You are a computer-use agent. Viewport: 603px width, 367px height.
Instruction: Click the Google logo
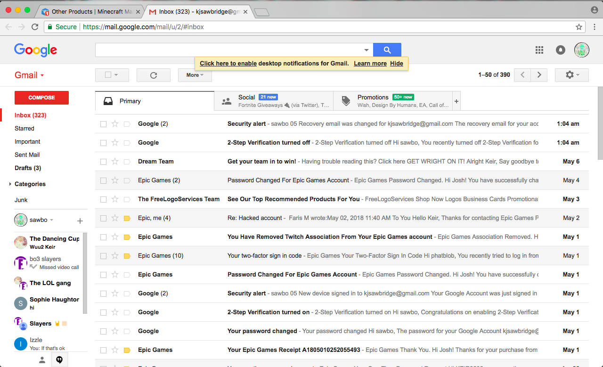tap(36, 50)
